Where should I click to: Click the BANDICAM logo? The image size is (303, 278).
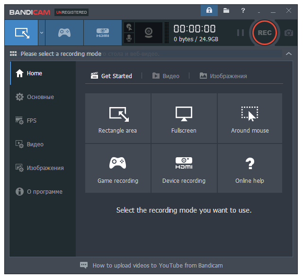[29, 12]
